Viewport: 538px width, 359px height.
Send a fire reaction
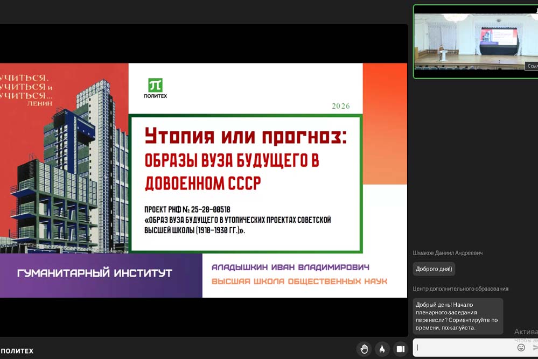(x=382, y=349)
